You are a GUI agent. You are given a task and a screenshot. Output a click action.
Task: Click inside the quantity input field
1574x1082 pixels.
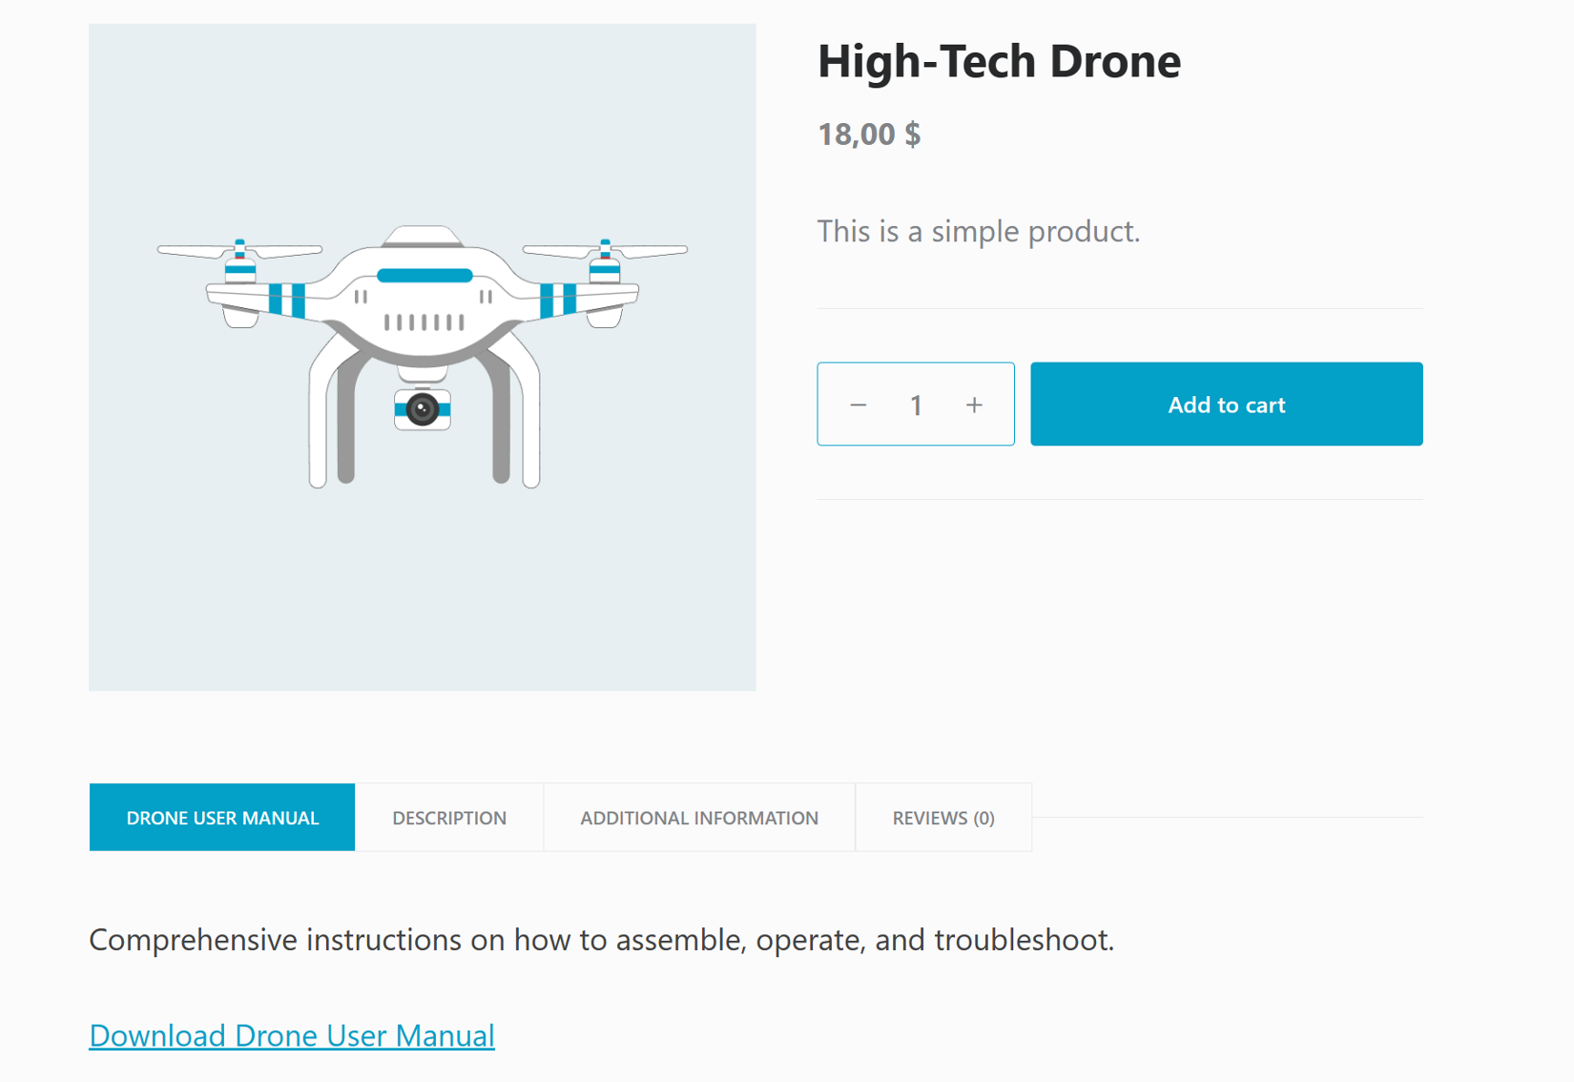(916, 405)
